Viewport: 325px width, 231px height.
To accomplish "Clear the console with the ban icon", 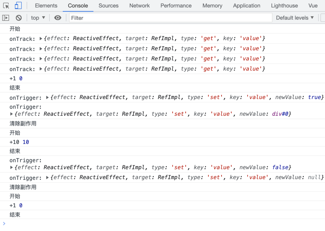I will tap(19, 18).
